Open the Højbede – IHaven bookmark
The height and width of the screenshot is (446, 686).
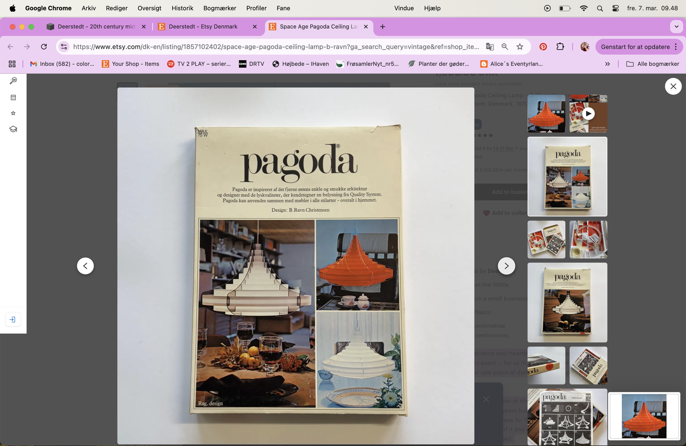(x=300, y=64)
